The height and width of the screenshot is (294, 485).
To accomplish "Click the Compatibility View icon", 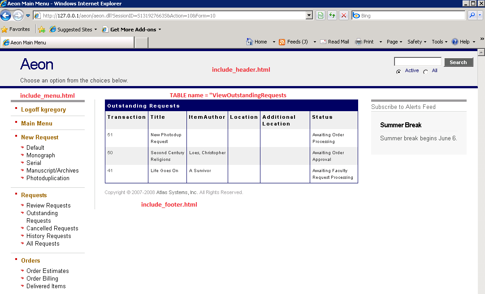I will pyautogui.click(x=320, y=16).
